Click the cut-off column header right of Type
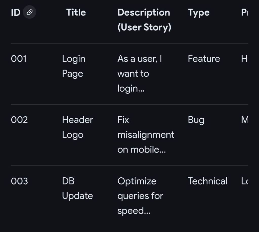 [x=245, y=12]
